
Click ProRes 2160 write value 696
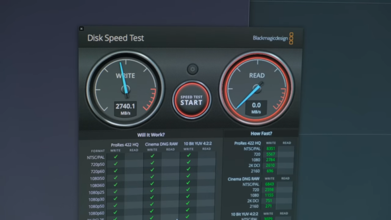click(x=270, y=171)
